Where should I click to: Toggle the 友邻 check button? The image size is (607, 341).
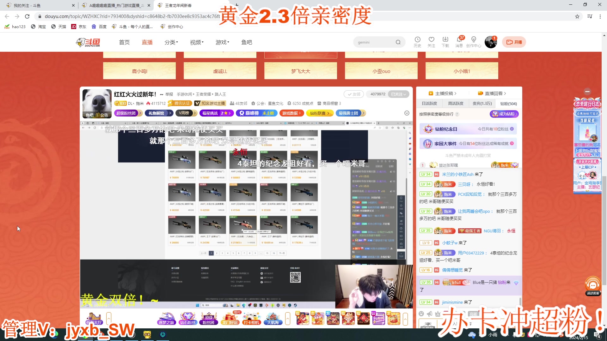click(354, 94)
